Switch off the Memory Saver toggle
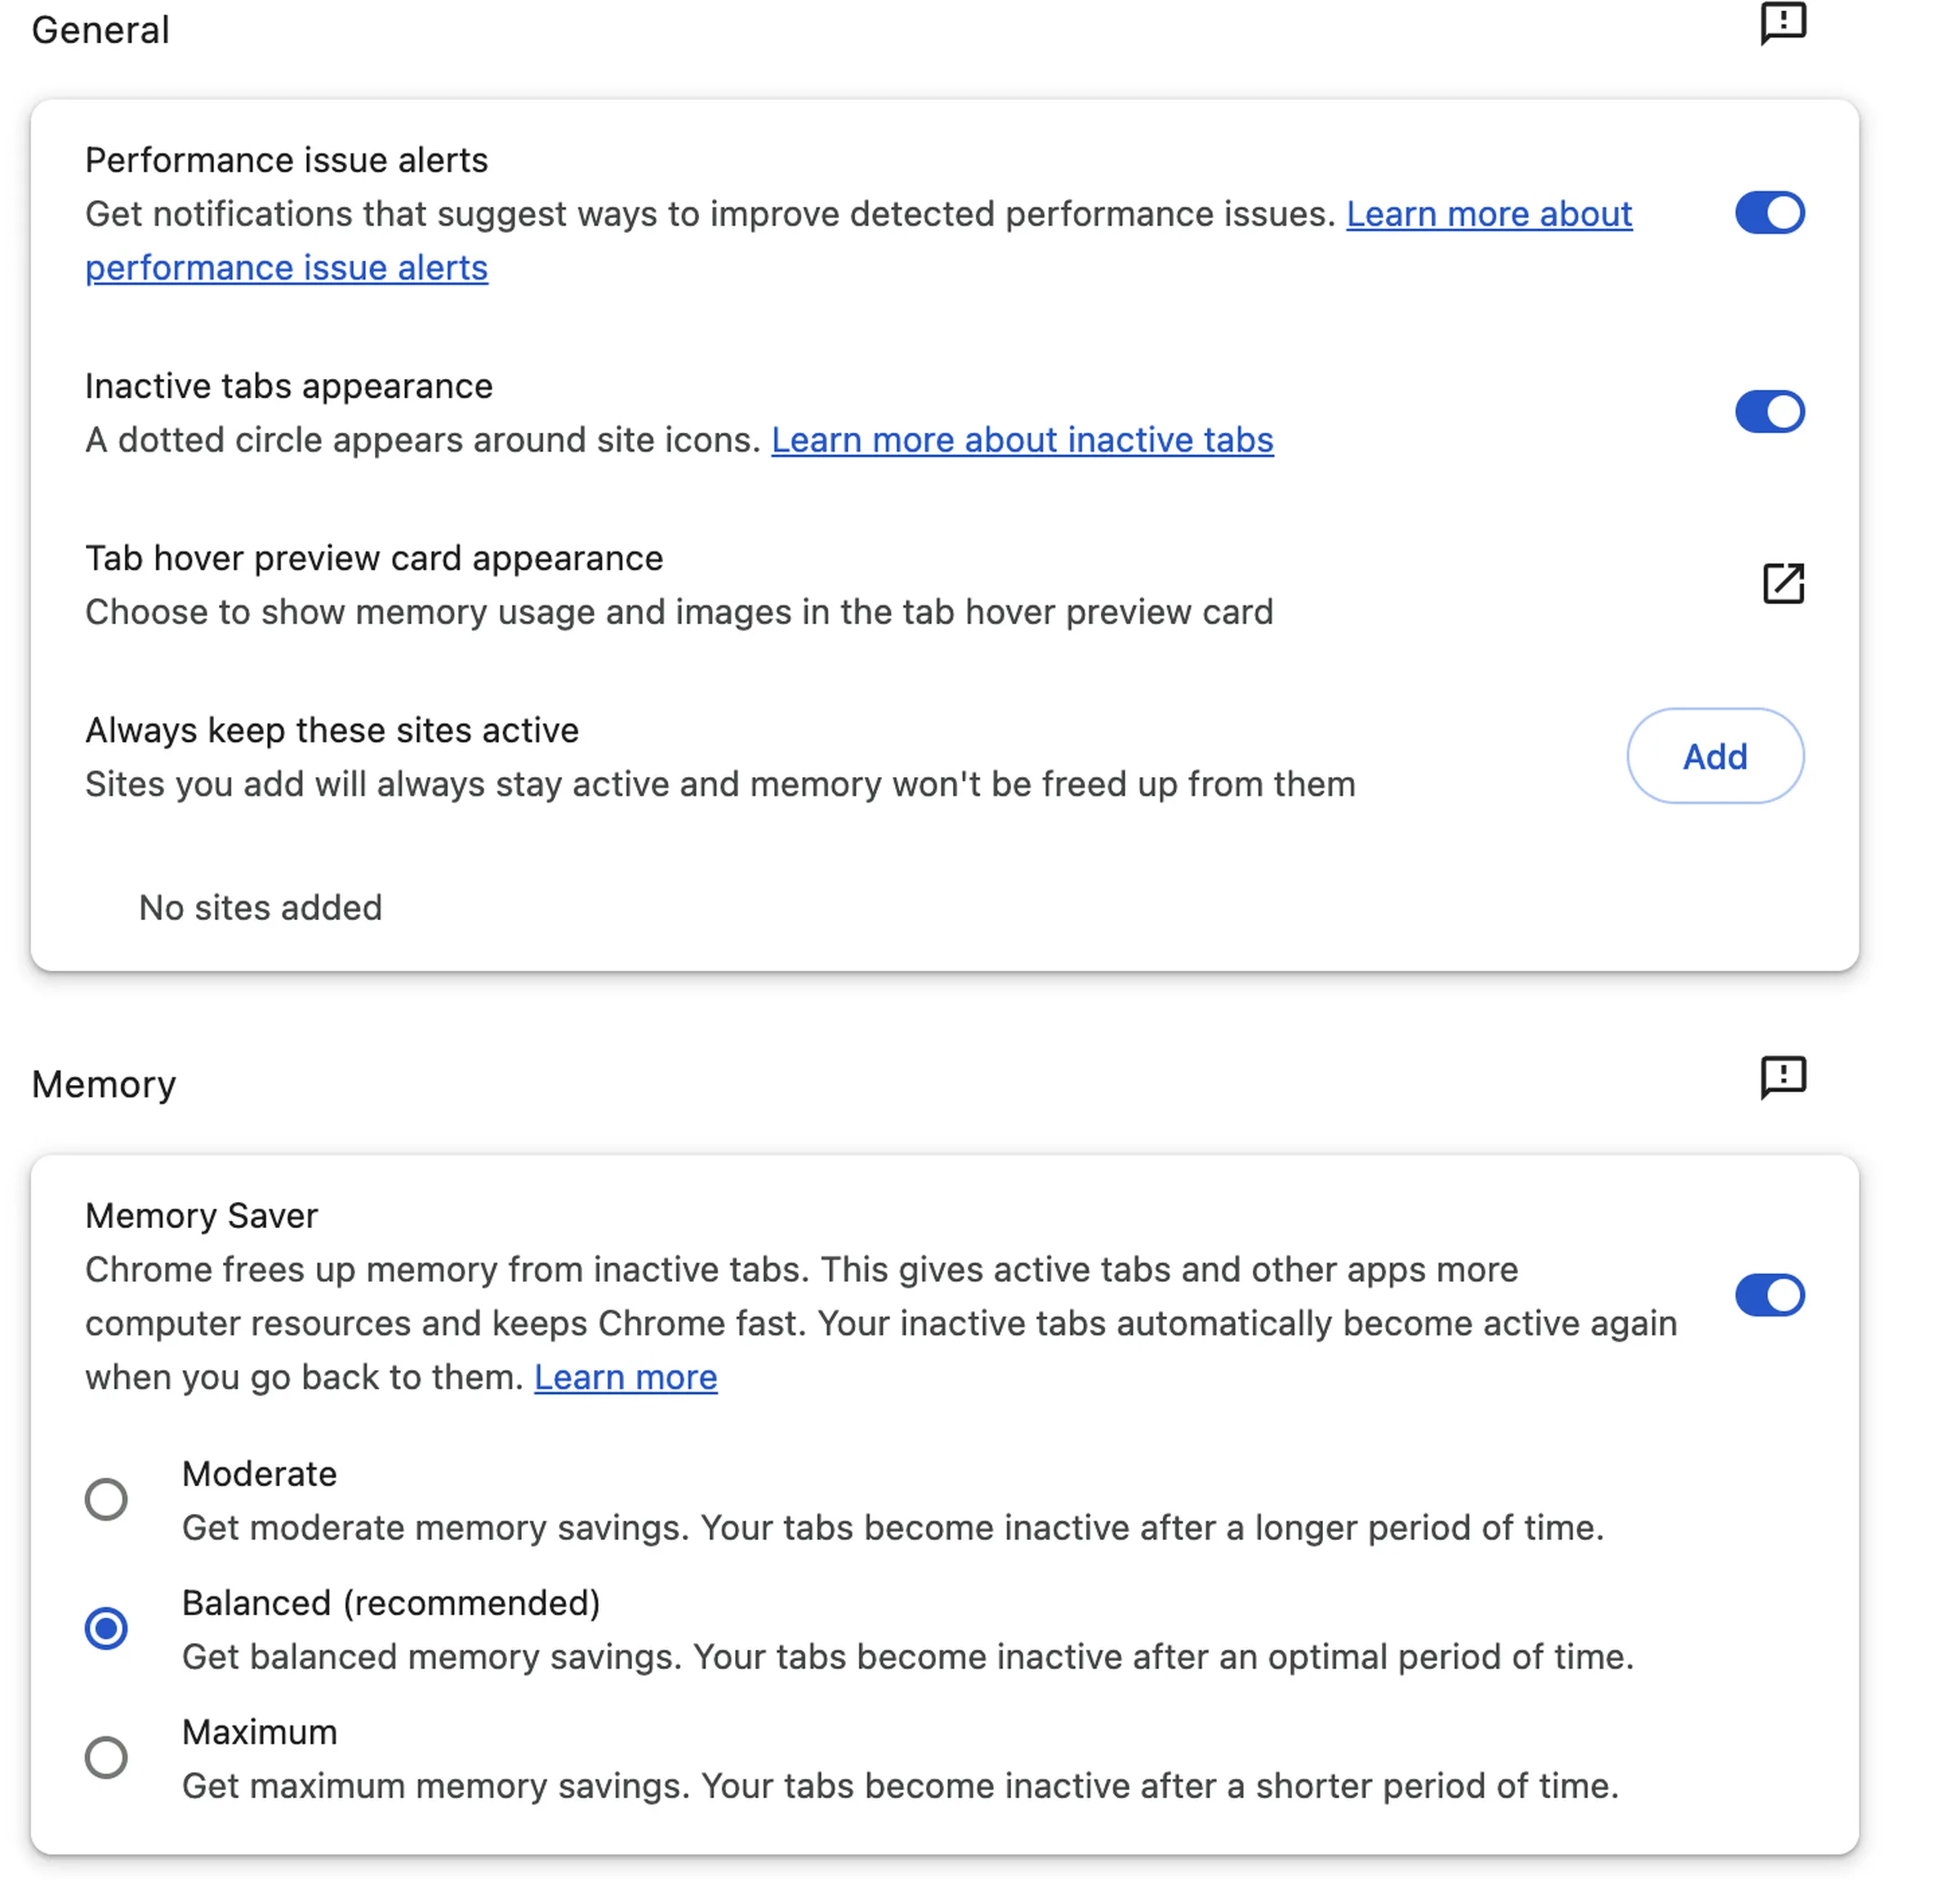Screen dimensions: 1960x1880 pyautogui.click(x=1769, y=1296)
